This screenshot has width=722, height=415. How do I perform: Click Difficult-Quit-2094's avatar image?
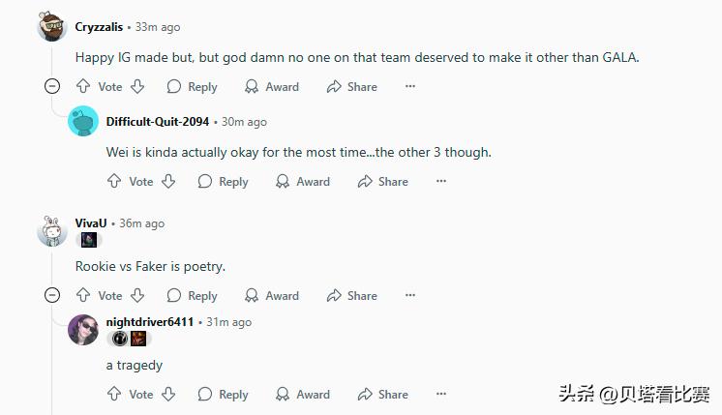pyautogui.click(x=83, y=122)
